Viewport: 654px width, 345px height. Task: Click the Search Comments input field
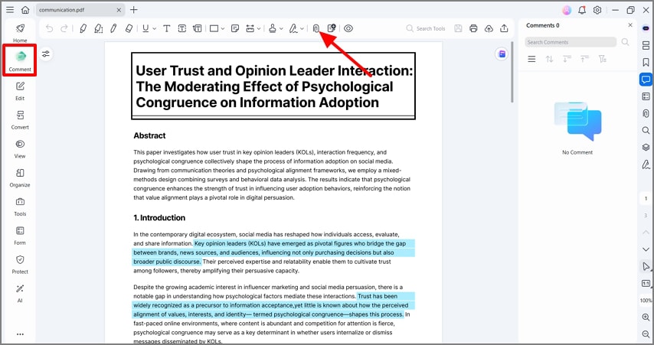pyautogui.click(x=571, y=42)
